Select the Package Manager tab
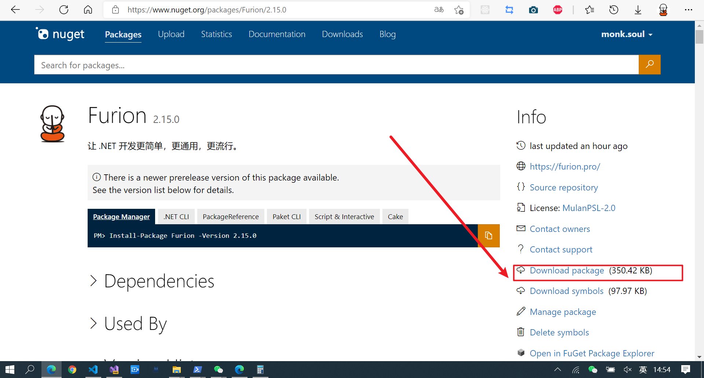This screenshot has width=704, height=378. click(121, 217)
